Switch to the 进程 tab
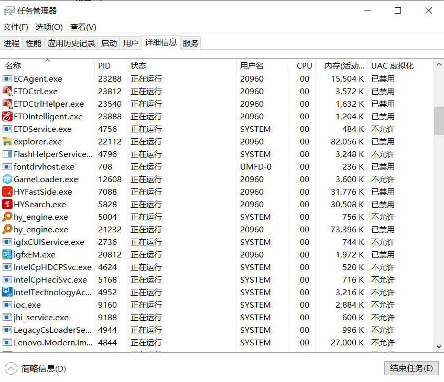444x382 pixels. [x=12, y=43]
